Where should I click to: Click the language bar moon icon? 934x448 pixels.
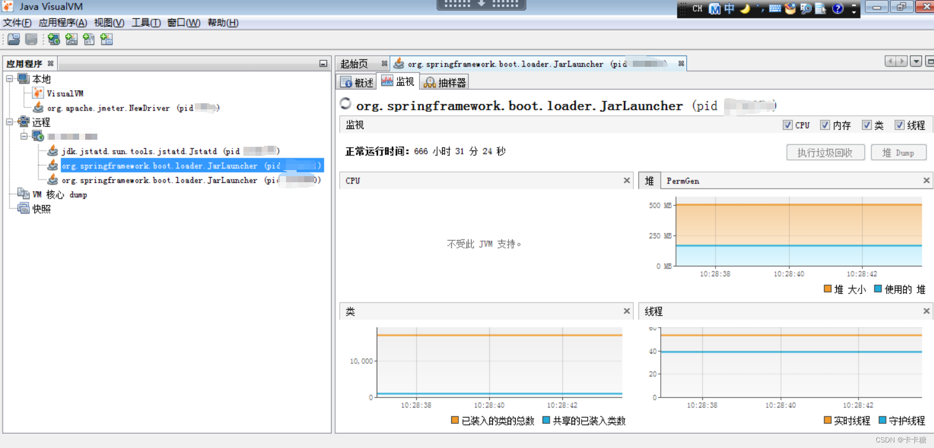click(x=745, y=9)
